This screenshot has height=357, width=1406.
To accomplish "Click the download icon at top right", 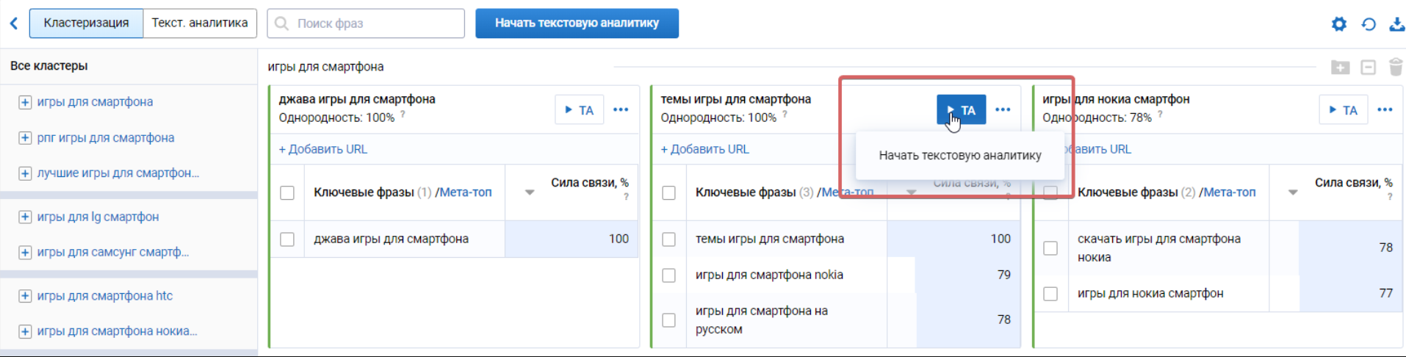I will (1396, 24).
